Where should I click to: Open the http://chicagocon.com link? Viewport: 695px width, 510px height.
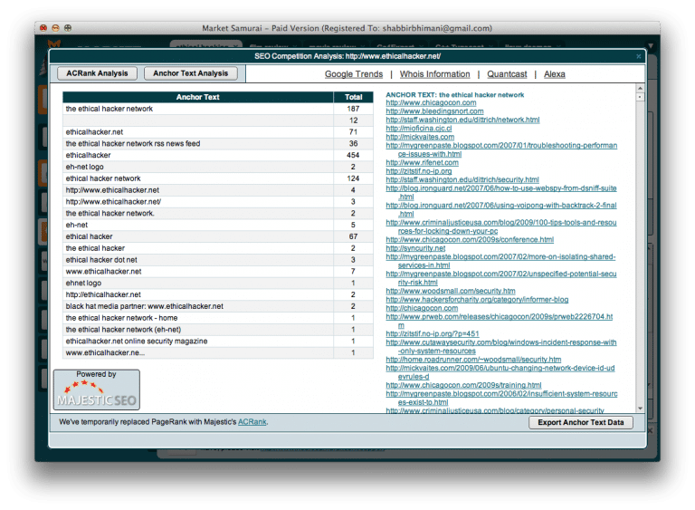pos(422,308)
